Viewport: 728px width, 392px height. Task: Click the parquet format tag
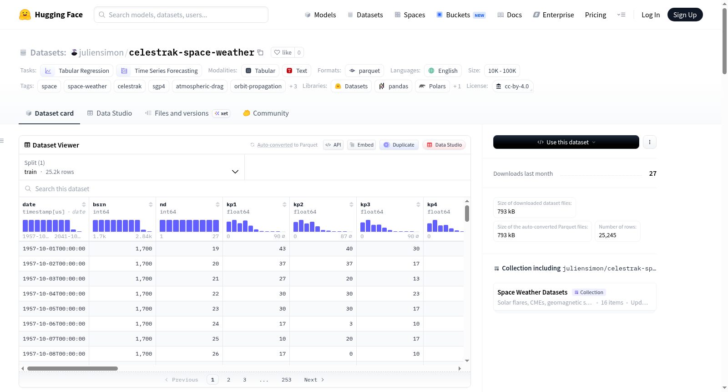[x=364, y=71]
